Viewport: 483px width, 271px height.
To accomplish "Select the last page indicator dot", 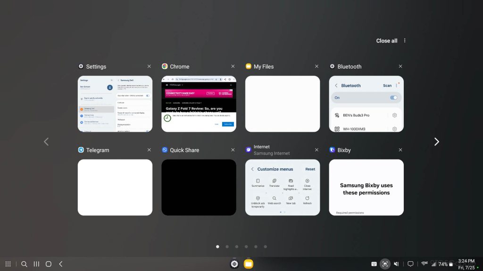I will [x=266, y=247].
